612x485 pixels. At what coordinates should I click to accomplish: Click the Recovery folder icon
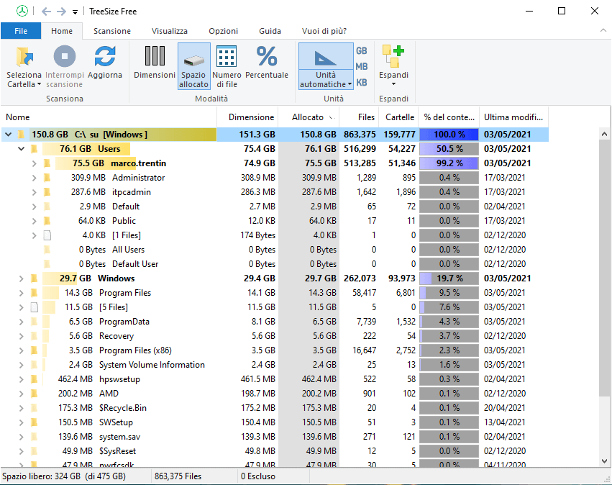(x=35, y=336)
